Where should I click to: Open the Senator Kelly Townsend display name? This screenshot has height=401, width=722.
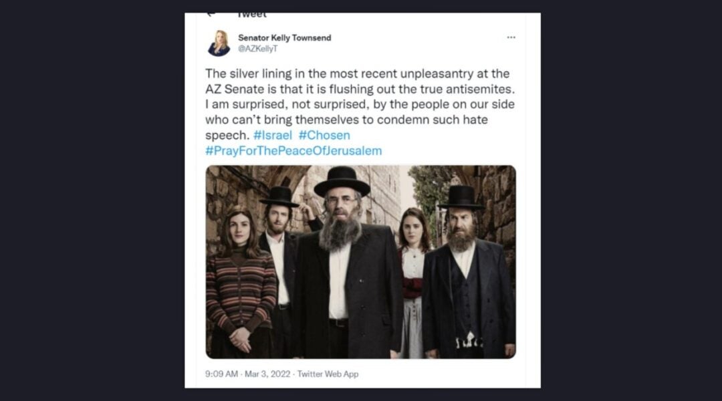tap(285, 37)
